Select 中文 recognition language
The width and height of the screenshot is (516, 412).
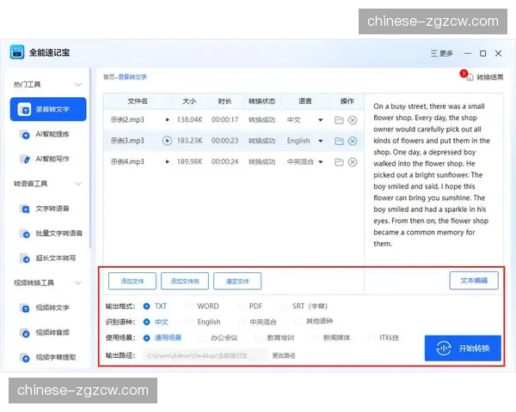click(x=147, y=322)
